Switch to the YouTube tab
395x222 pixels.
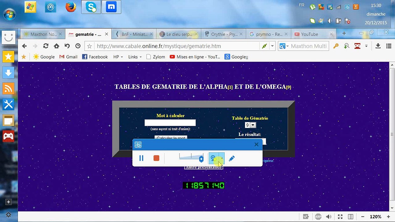(314, 34)
